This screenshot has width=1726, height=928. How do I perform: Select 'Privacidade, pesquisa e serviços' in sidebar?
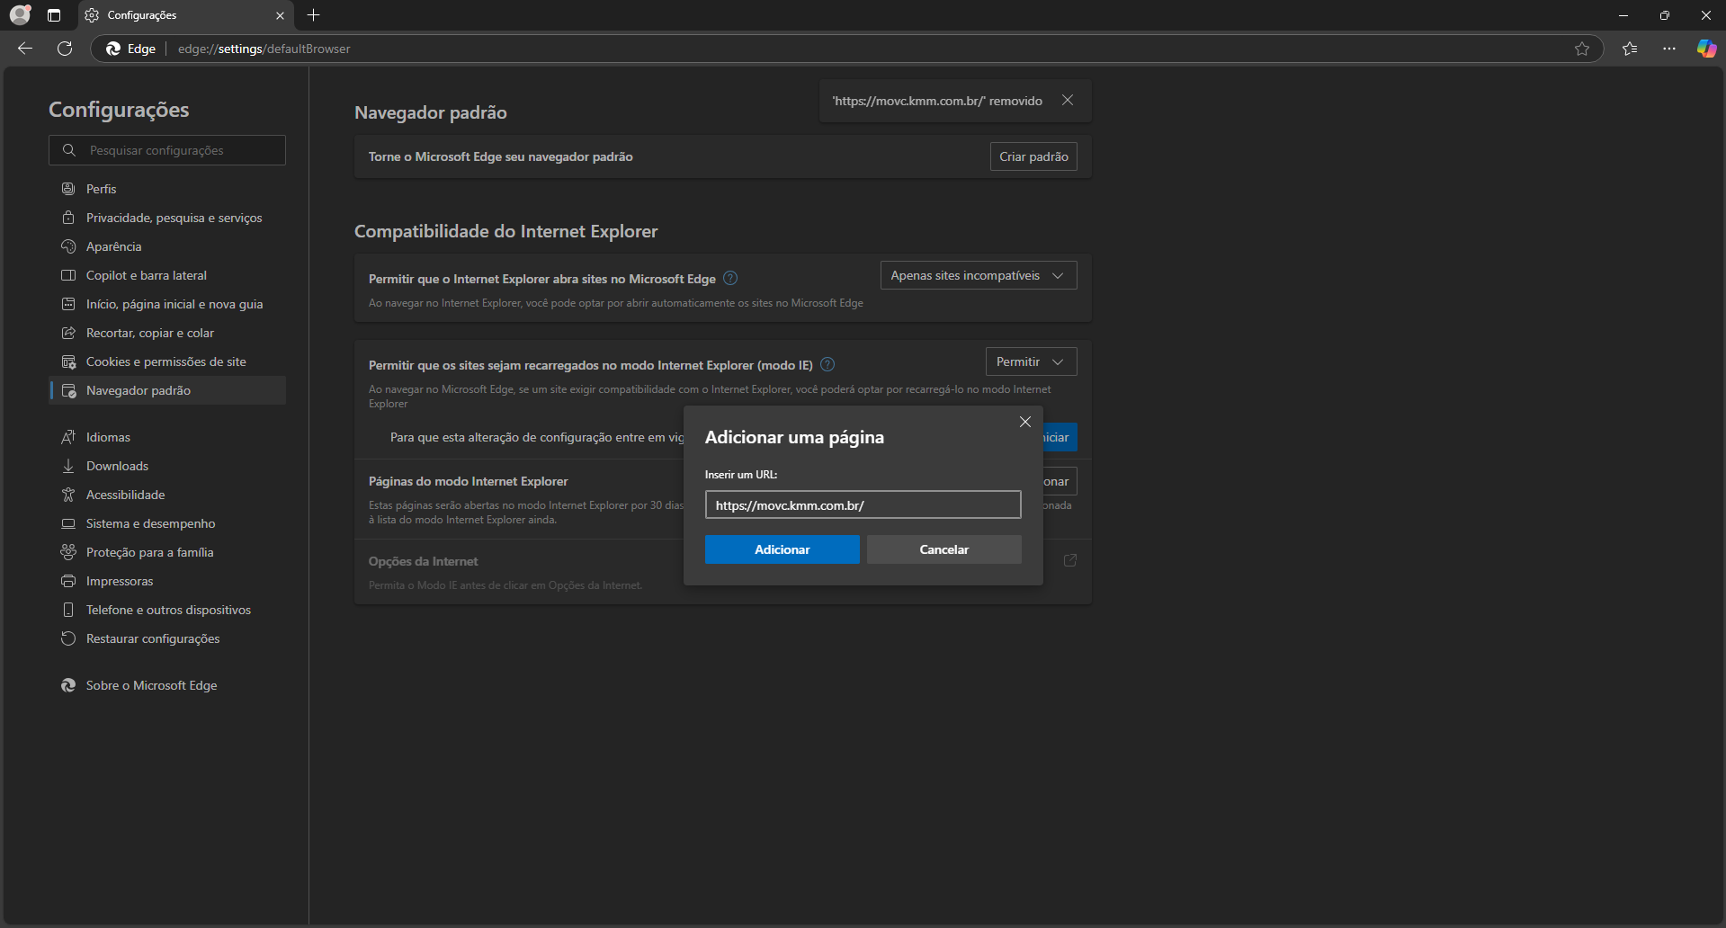coord(174,218)
